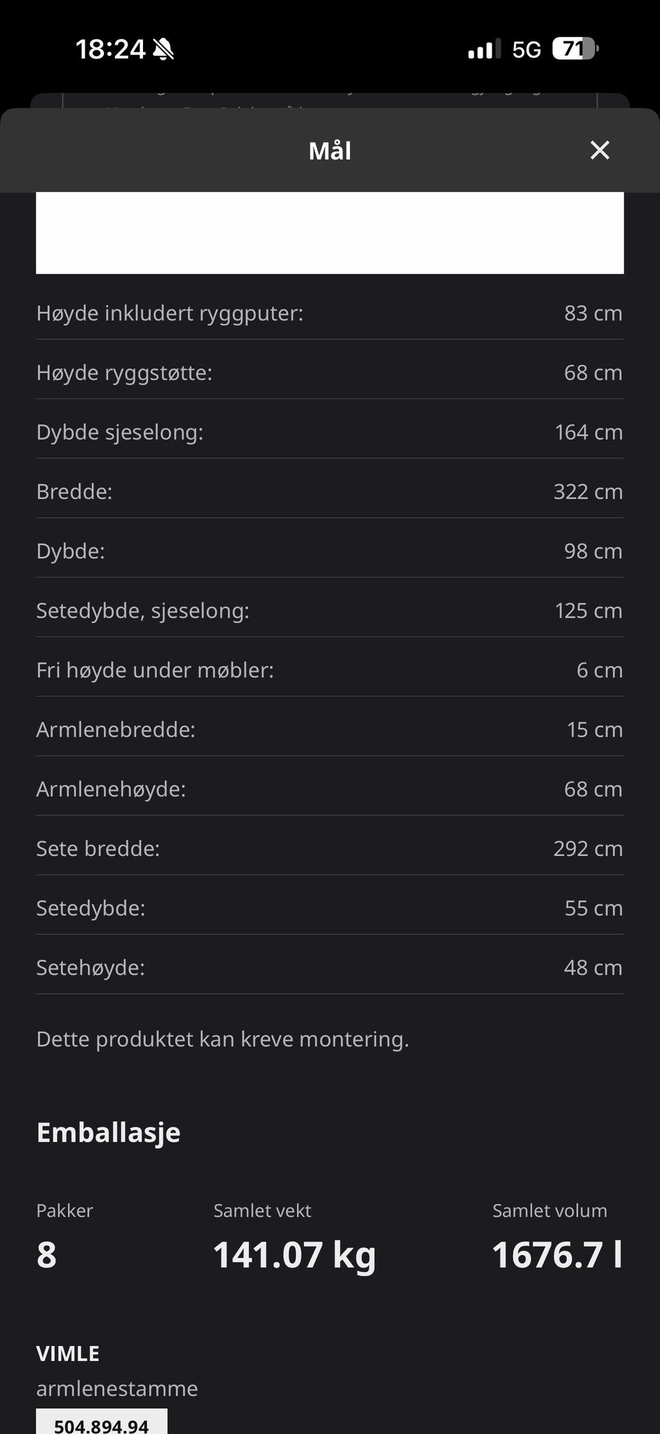The width and height of the screenshot is (660, 1434).
Task: Tap the VIMLE armlenestamme package title
Action: pyautogui.click(x=117, y=1371)
